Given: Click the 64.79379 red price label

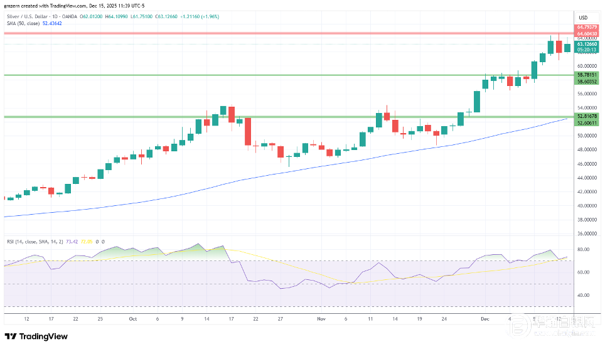Looking at the screenshot, I should point(587,28).
